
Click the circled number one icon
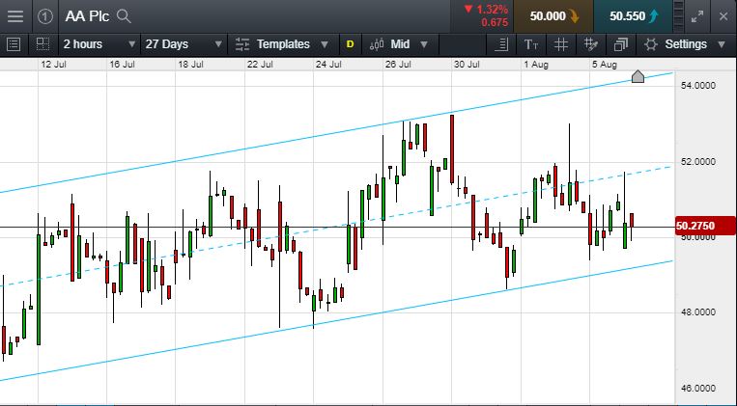point(45,15)
